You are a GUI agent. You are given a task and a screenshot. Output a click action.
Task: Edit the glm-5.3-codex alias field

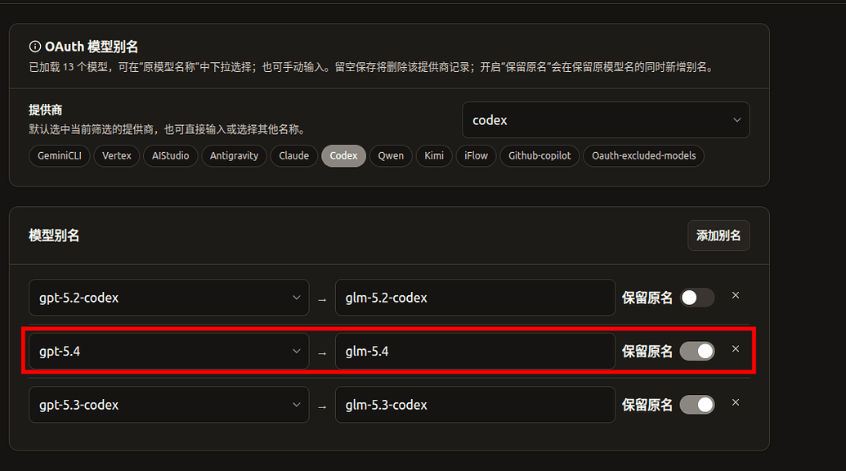point(475,405)
